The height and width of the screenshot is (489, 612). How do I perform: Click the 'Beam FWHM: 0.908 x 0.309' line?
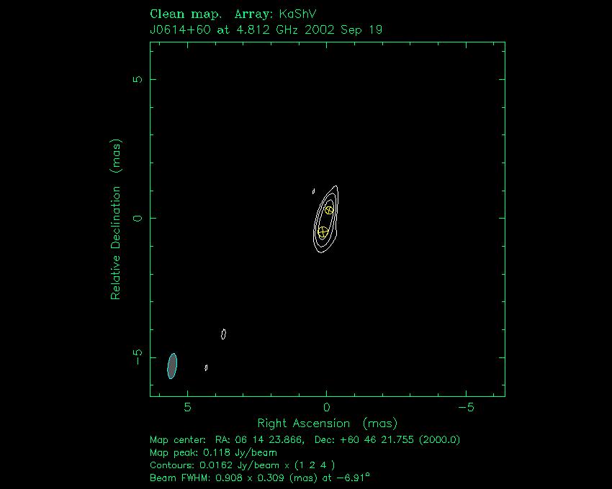click(x=259, y=477)
